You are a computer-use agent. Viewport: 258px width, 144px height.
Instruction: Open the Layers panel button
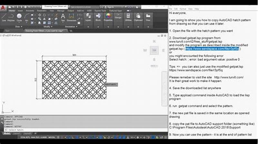tap(88, 18)
